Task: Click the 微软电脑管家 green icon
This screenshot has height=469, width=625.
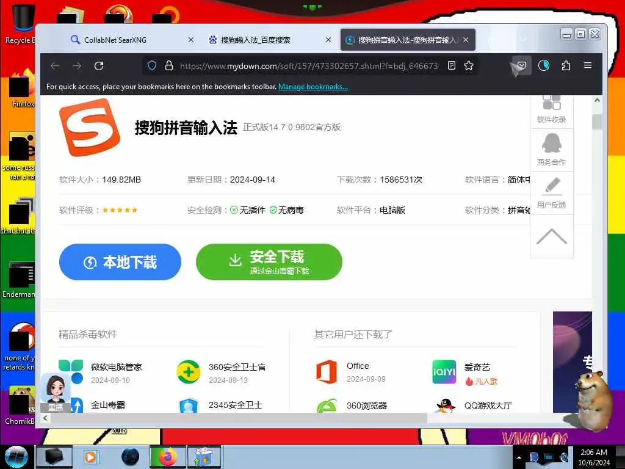Action: (71, 371)
